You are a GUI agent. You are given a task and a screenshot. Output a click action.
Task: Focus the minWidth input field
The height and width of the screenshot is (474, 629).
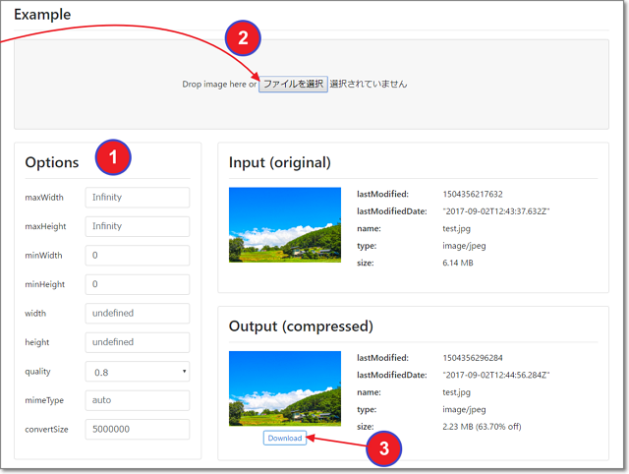tap(137, 256)
